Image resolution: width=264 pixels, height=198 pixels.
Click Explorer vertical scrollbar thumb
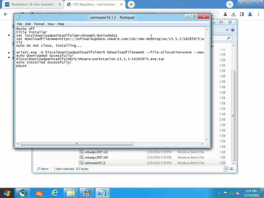point(233,116)
